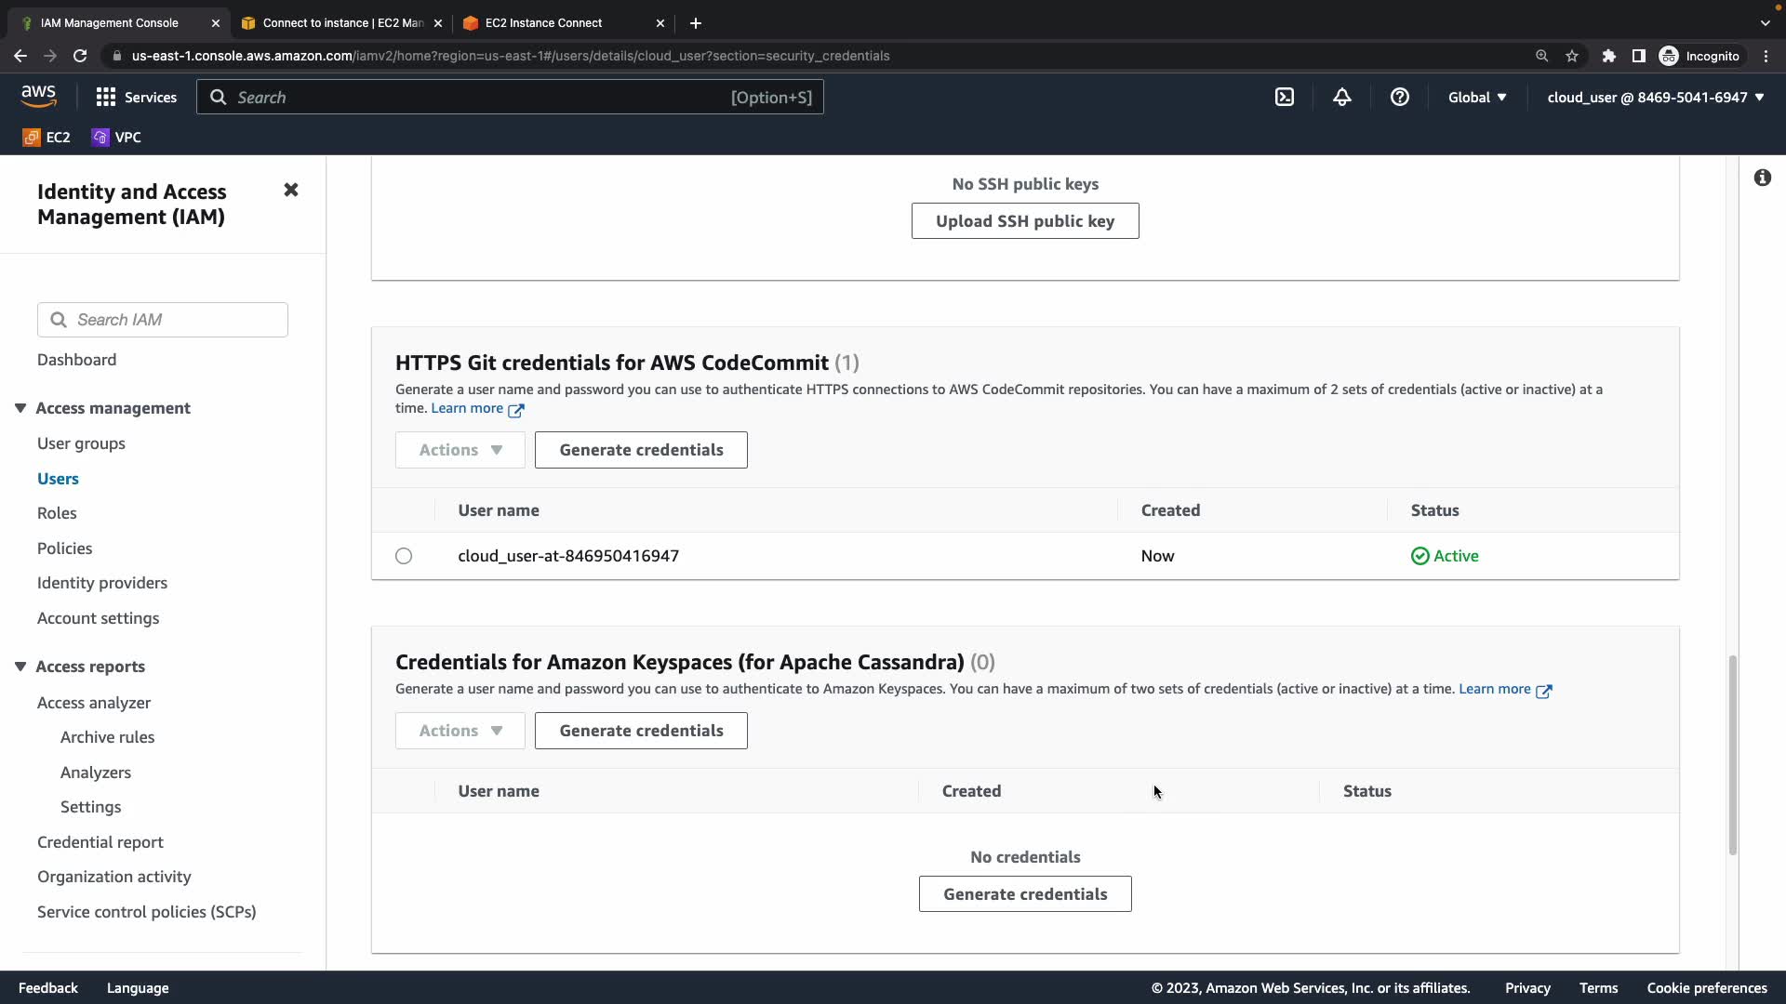Click Upload SSH public key button
The height and width of the screenshot is (1004, 1786).
1024,221
